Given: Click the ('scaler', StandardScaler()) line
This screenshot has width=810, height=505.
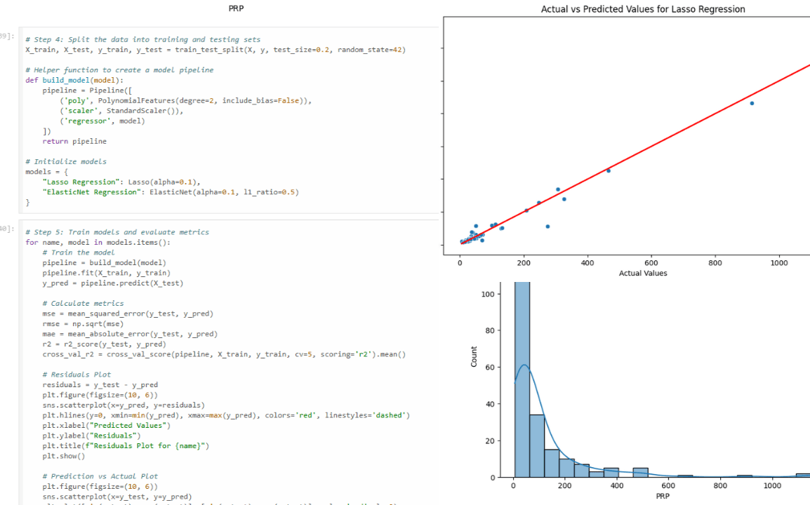Looking at the screenshot, I should coord(121,111).
